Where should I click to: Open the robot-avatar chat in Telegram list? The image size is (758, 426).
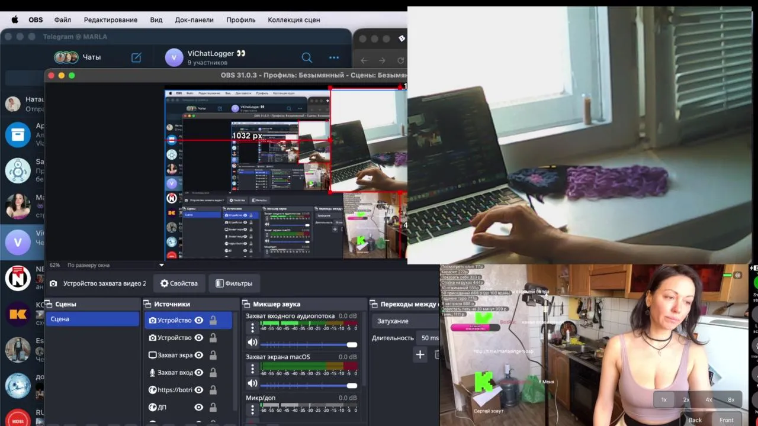[x=18, y=170]
